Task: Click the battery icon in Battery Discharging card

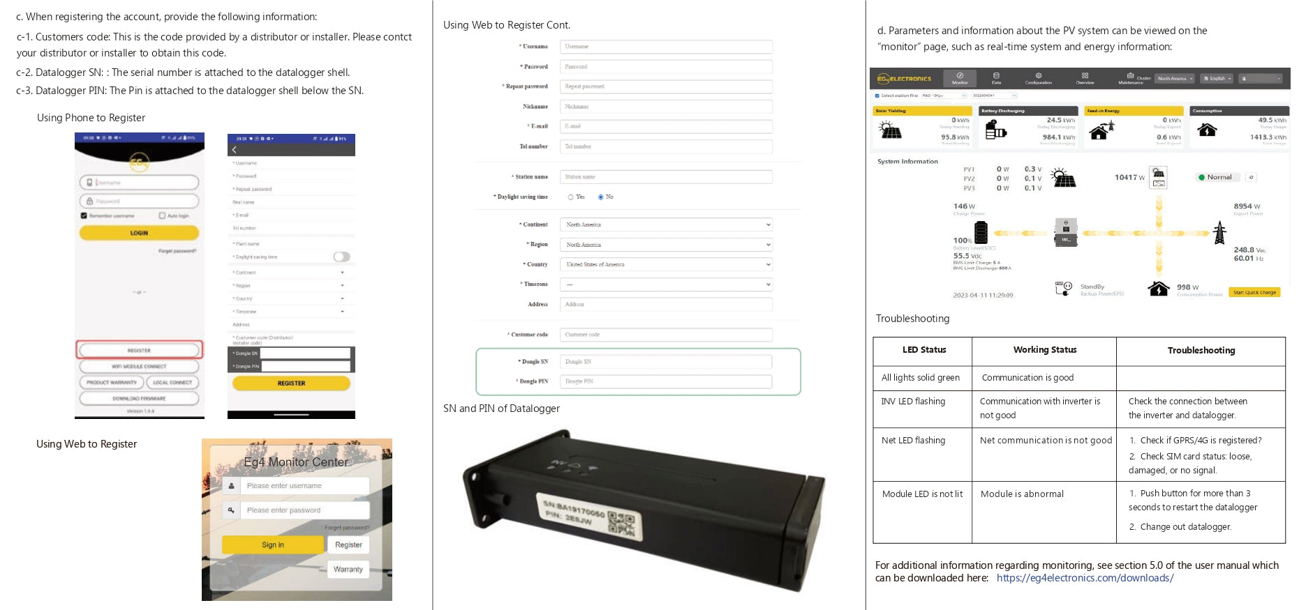Action: point(995,130)
